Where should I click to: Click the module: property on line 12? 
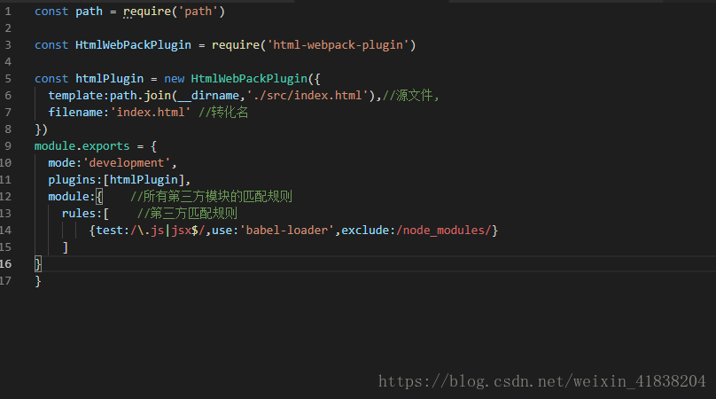[x=72, y=197]
